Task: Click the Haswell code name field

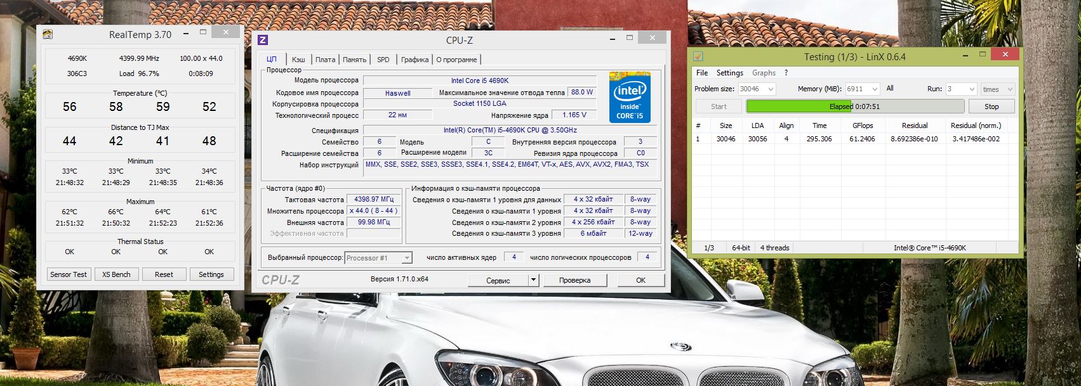Action: tap(398, 93)
